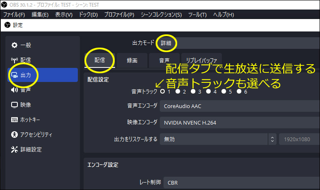
Task: Click the Hotkeys keyboard icon
Action: (14, 120)
